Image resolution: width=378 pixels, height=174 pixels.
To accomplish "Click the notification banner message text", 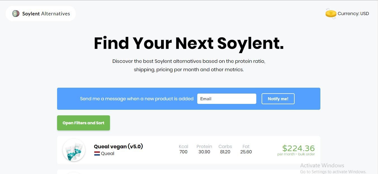I will coord(137,99).
